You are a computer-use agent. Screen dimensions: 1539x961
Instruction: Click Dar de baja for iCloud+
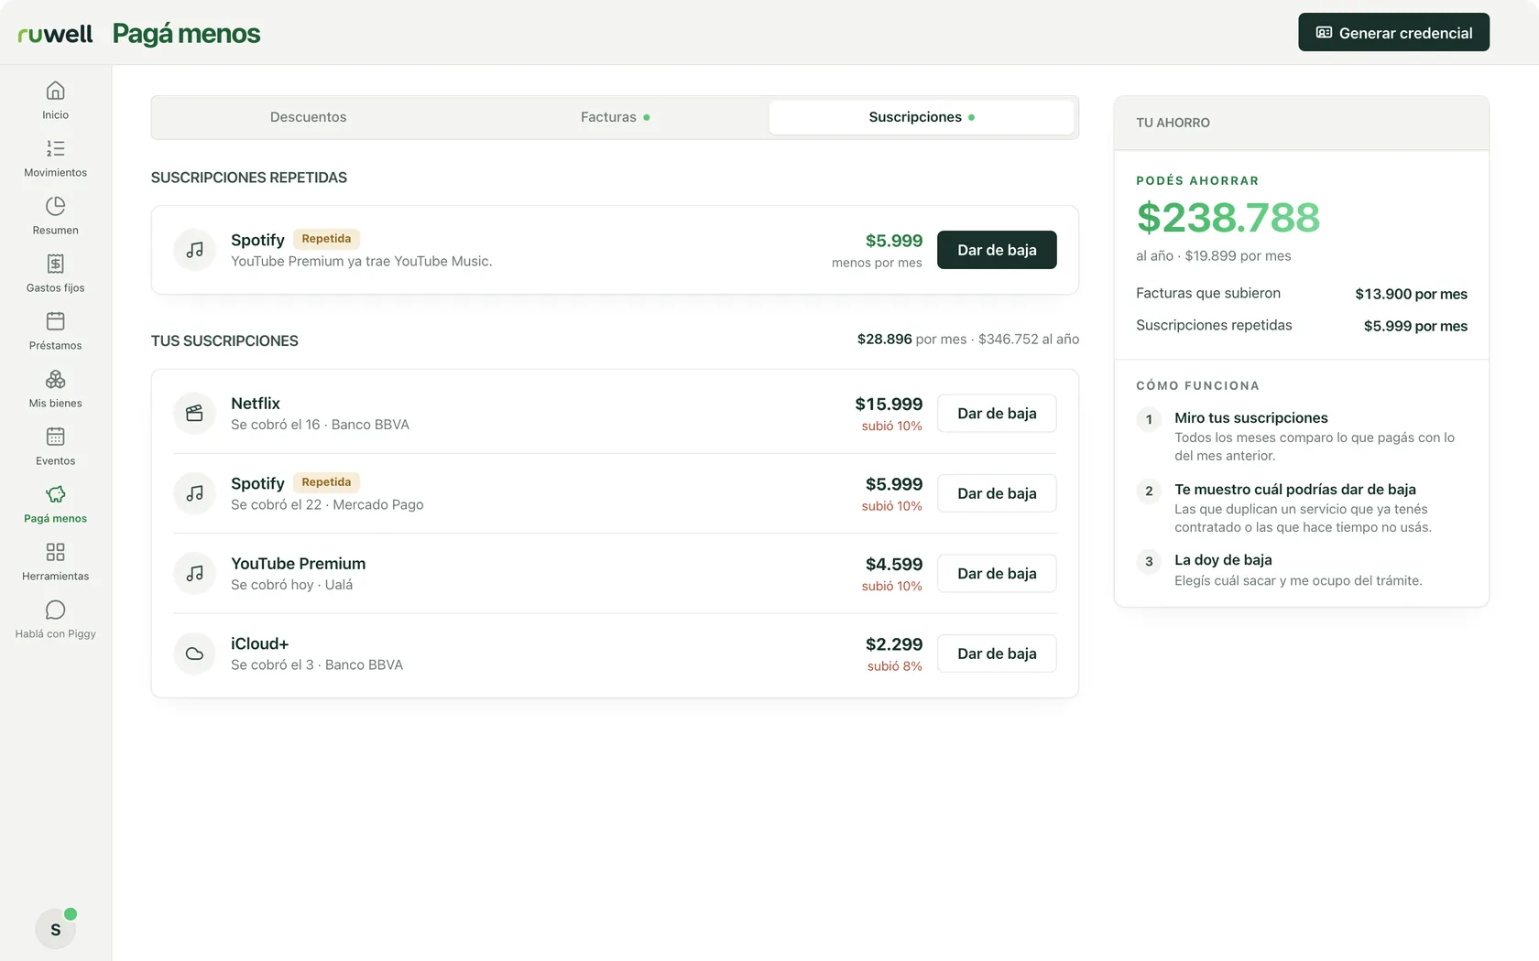coord(997,653)
